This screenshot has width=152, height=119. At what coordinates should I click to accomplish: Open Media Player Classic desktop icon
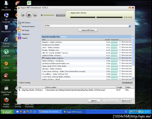(6, 91)
